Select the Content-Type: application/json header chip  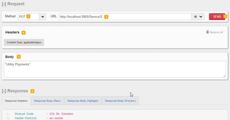[x=24, y=42]
